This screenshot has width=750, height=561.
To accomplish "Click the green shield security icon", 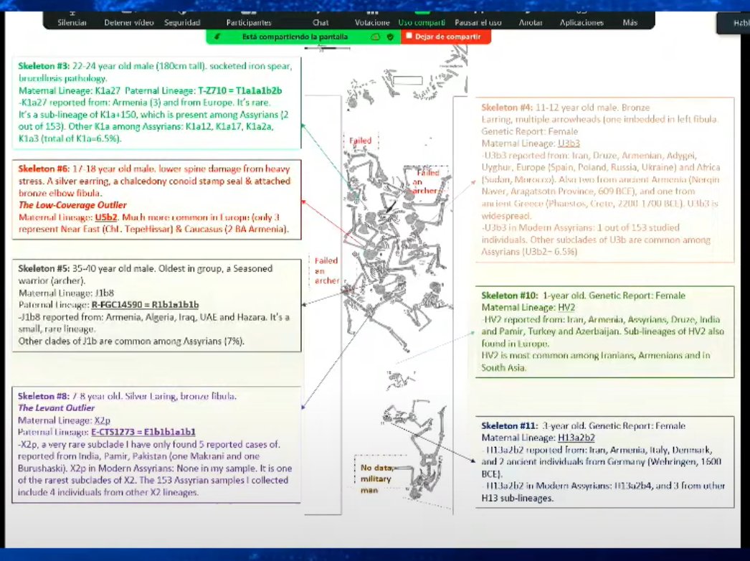I will point(390,37).
